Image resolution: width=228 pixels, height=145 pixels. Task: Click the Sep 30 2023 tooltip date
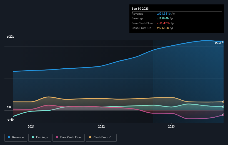(x=140, y=9)
